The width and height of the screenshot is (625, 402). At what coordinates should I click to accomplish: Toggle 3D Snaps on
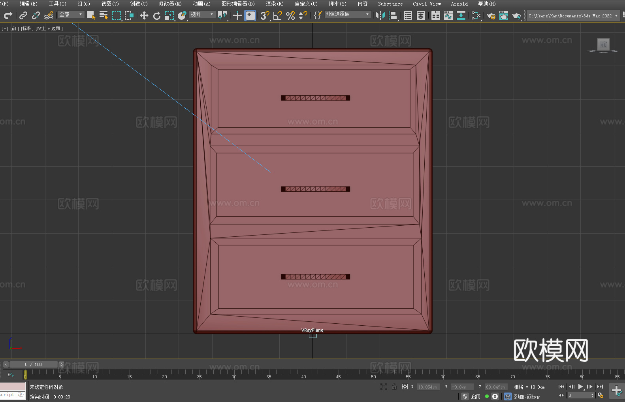click(x=265, y=15)
